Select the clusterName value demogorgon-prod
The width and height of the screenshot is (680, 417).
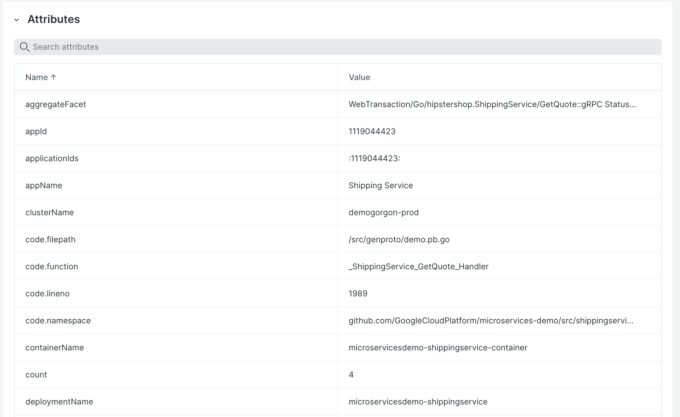click(384, 212)
